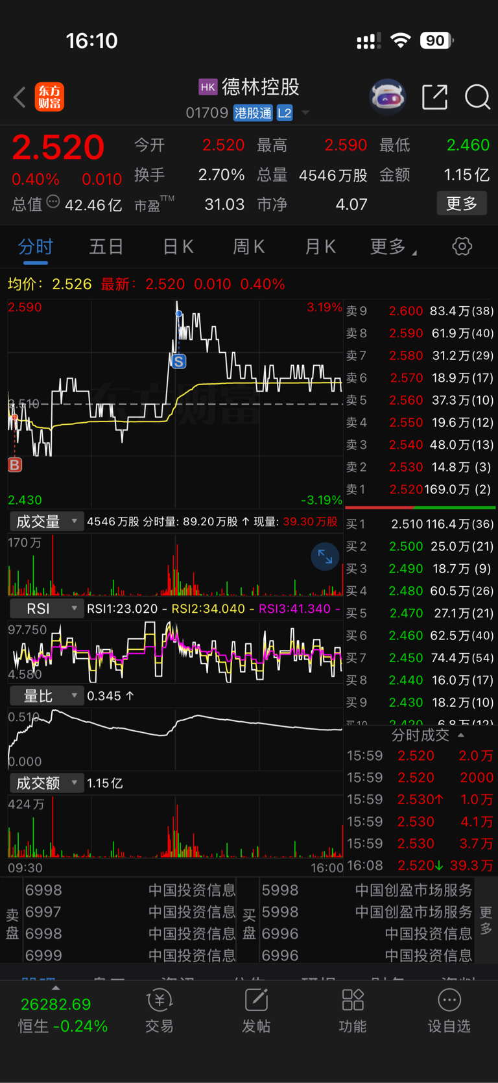Expand chart with fullscreen arrows icon
Viewport: 498px width, 1083px height.
[x=325, y=557]
